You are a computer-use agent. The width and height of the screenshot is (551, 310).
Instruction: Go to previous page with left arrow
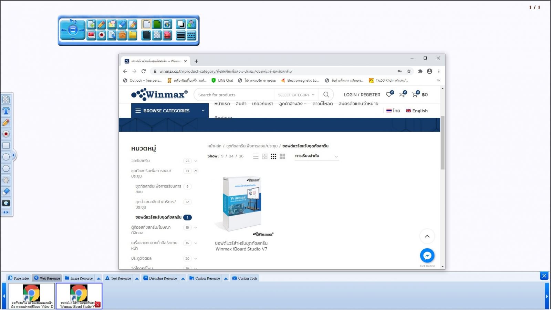pos(63,30)
